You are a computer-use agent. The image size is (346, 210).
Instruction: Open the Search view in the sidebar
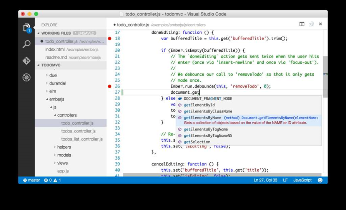pyautogui.click(x=27, y=44)
